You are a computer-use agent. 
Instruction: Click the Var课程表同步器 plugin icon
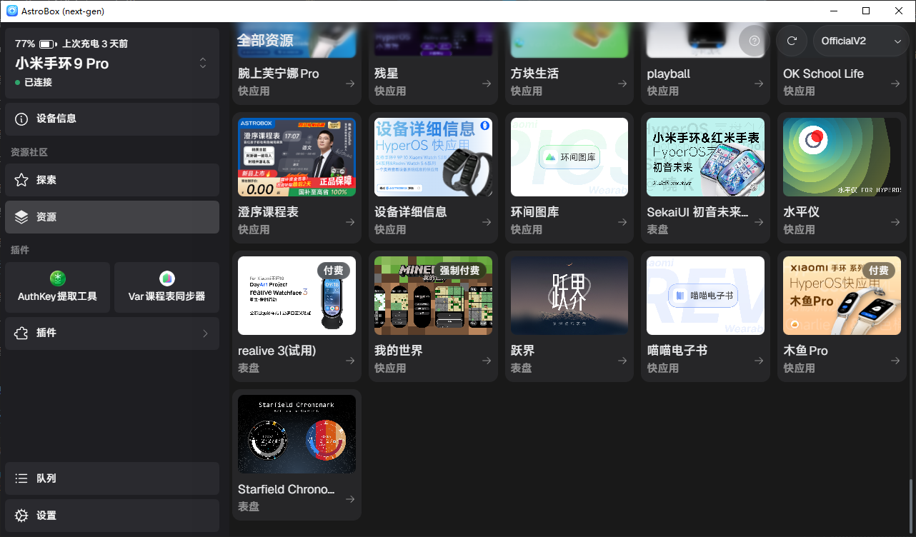[167, 278]
